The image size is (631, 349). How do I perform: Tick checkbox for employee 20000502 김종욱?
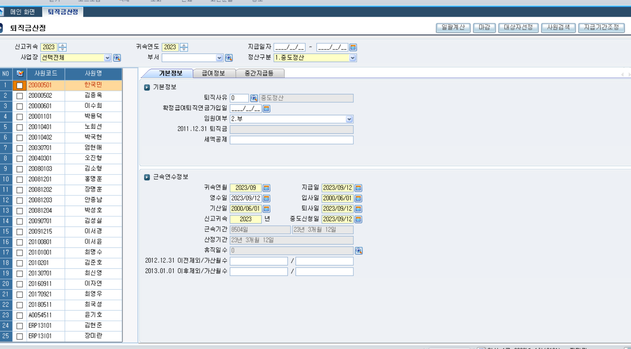coord(20,96)
